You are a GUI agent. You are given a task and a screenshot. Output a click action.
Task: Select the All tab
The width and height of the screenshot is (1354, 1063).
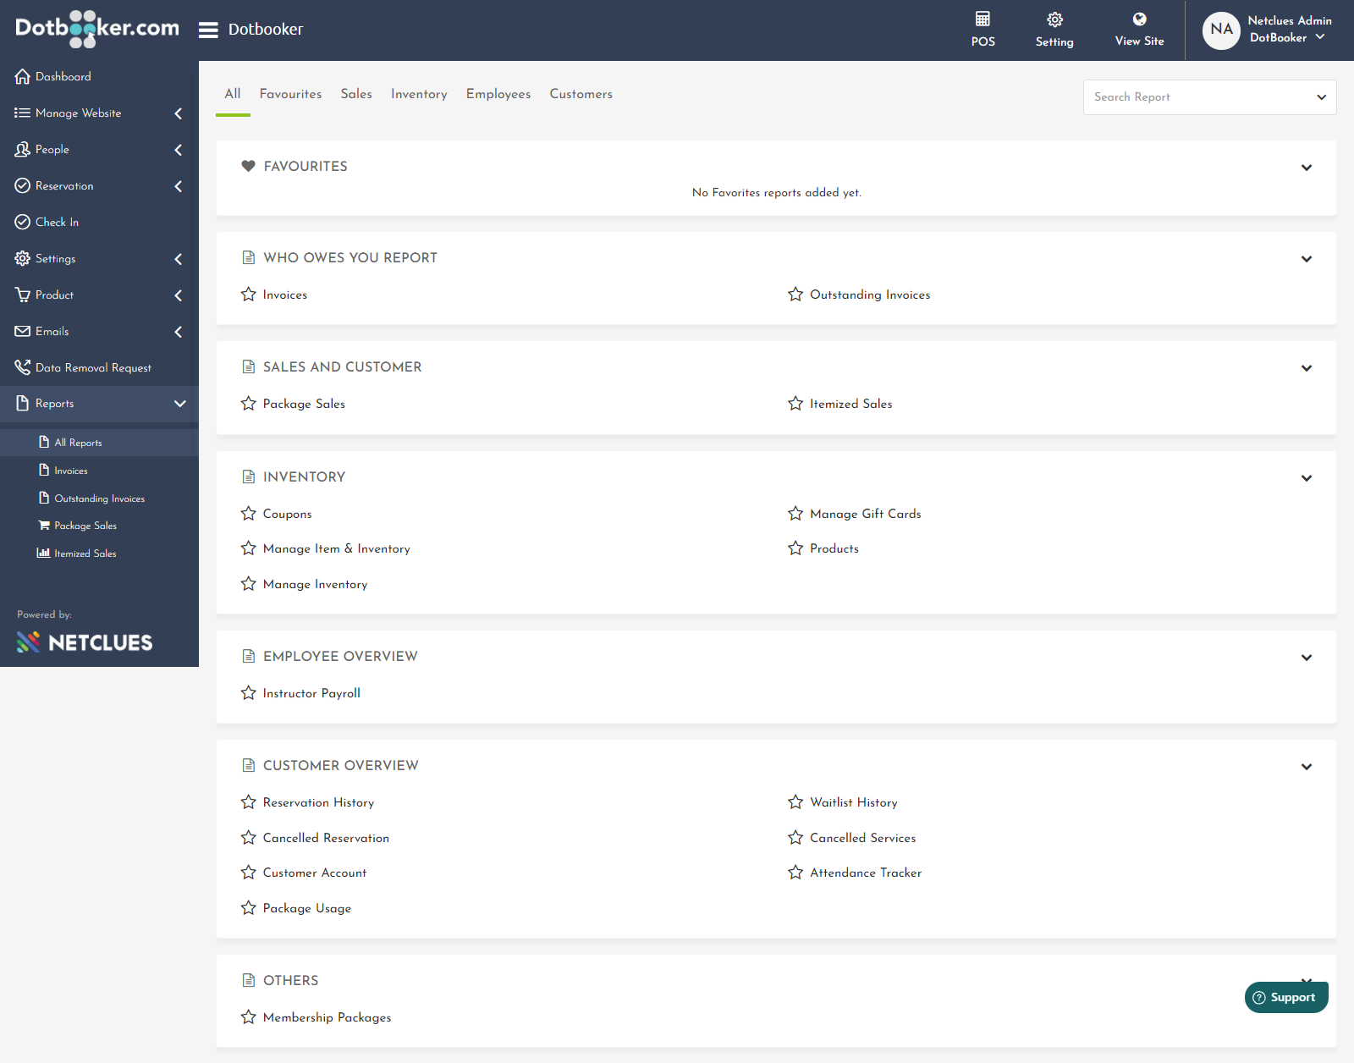(x=233, y=94)
